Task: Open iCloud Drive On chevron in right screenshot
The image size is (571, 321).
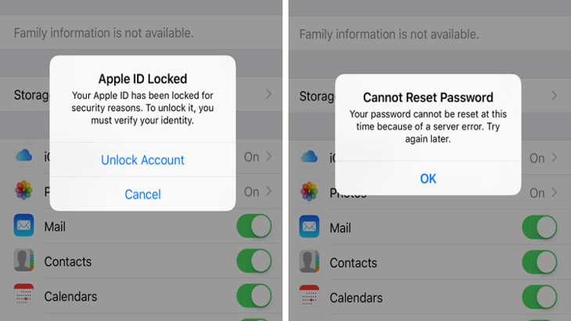Action: coord(555,158)
